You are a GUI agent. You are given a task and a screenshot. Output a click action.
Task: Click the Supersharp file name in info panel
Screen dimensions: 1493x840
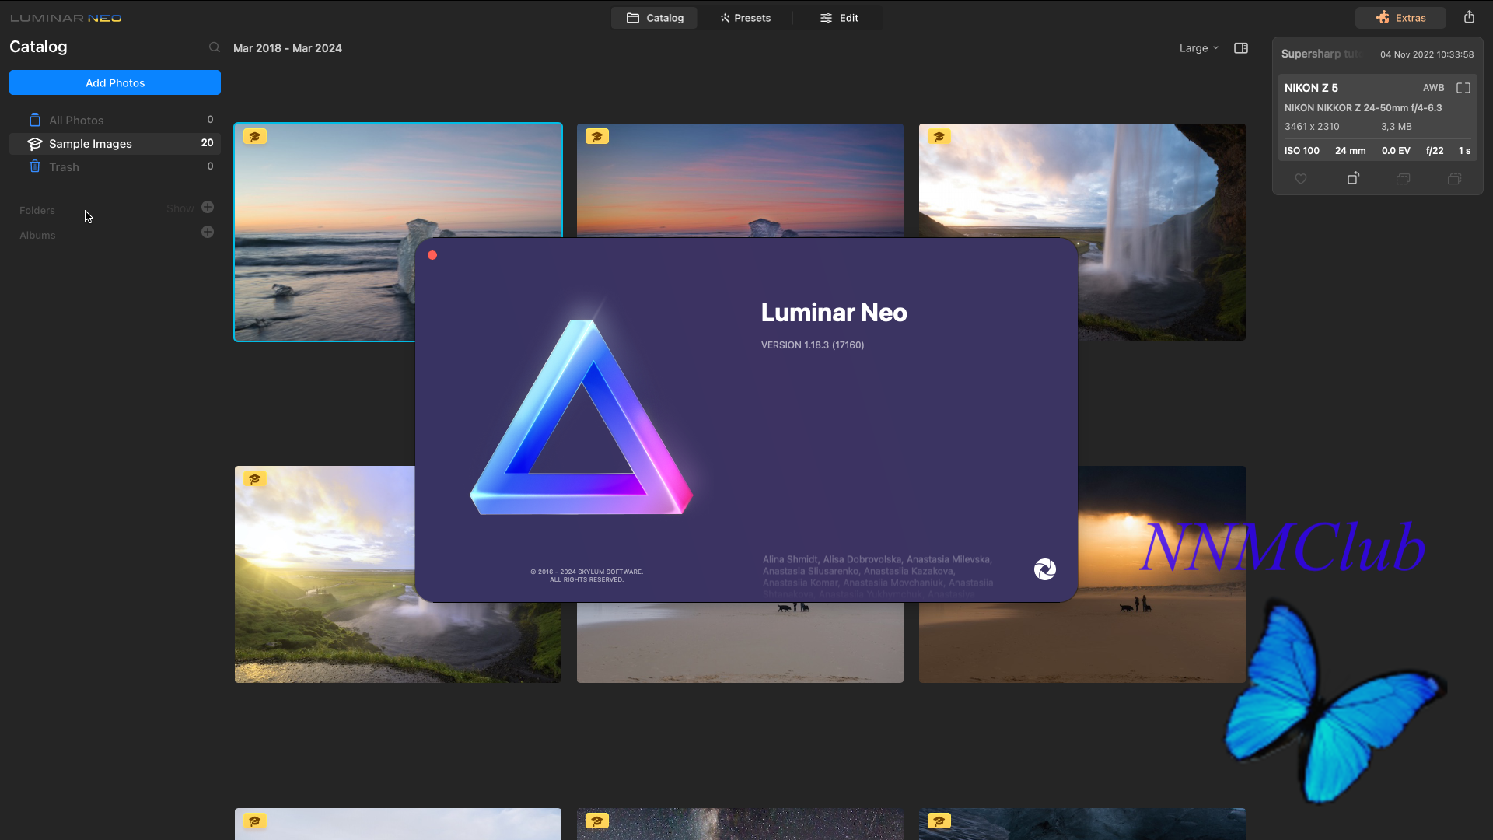(1320, 54)
